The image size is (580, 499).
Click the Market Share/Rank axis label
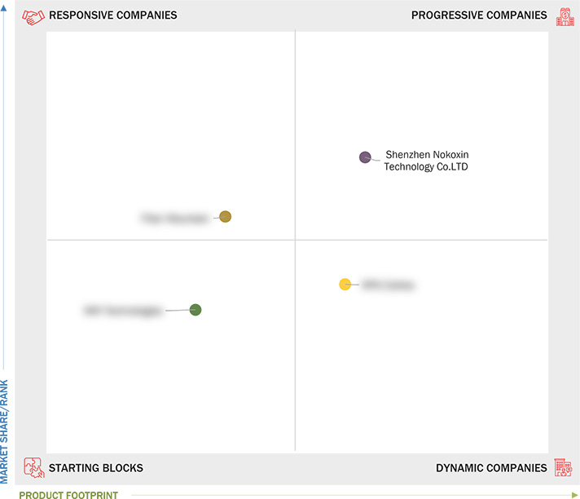pyautogui.click(x=4, y=431)
